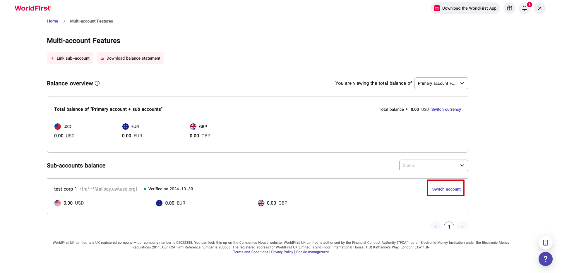Click the Balance overview info icon

point(97,83)
